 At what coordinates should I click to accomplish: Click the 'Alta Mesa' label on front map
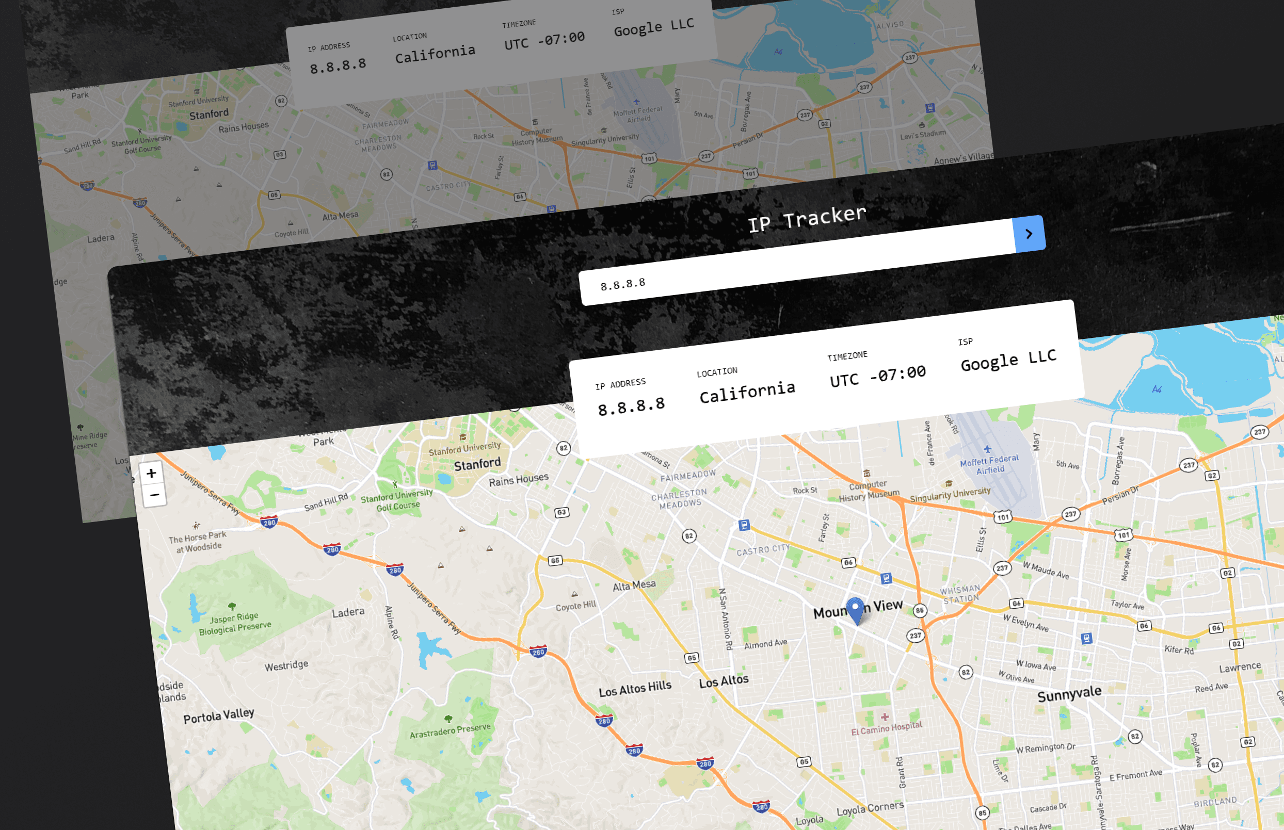click(634, 585)
